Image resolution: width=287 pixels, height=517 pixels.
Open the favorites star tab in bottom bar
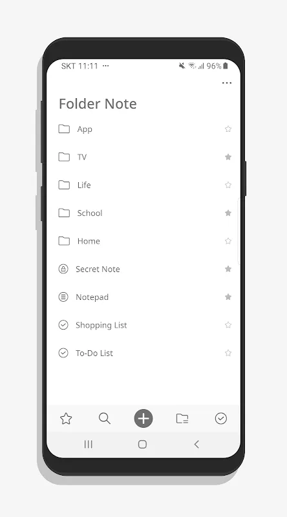[x=66, y=418]
